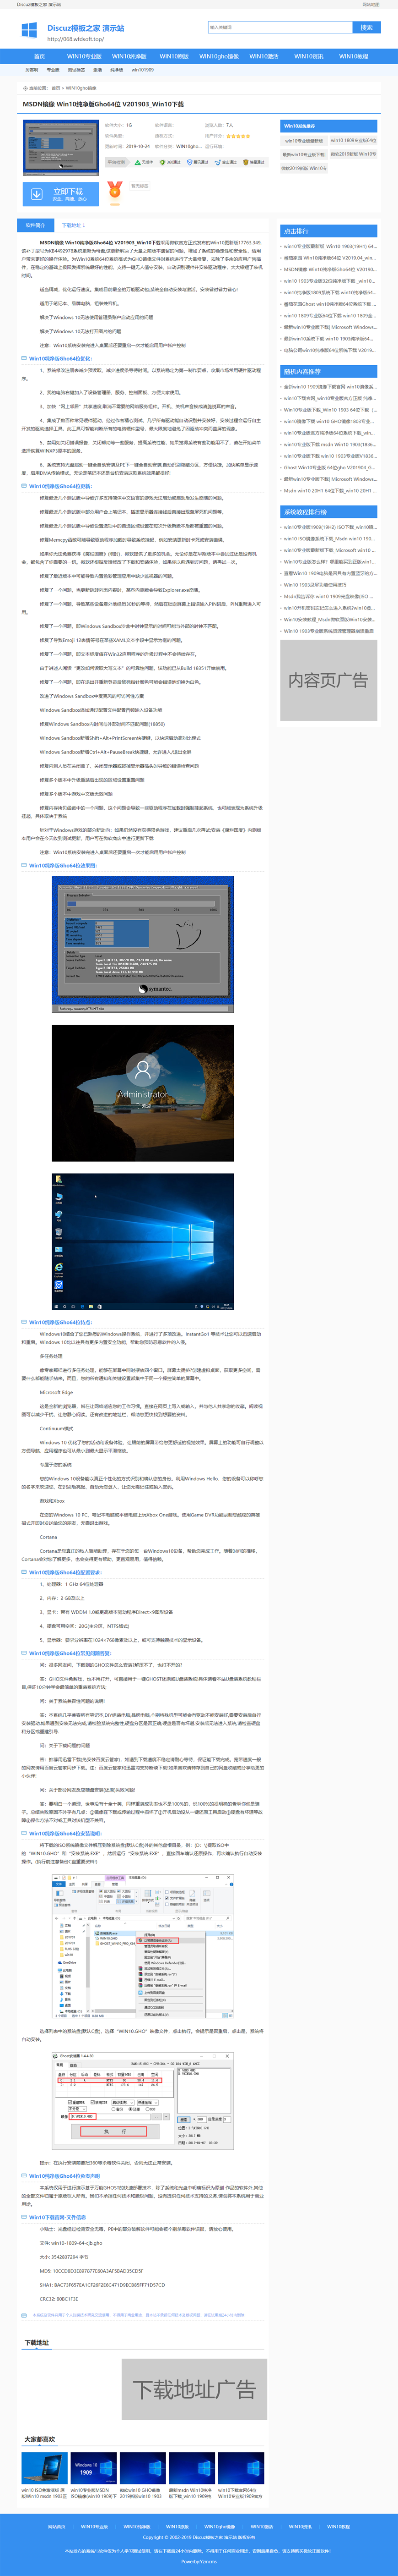Select the 下载地址 tab beside 软件简介
The width and height of the screenshot is (398, 2576).
click(x=74, y=225)
